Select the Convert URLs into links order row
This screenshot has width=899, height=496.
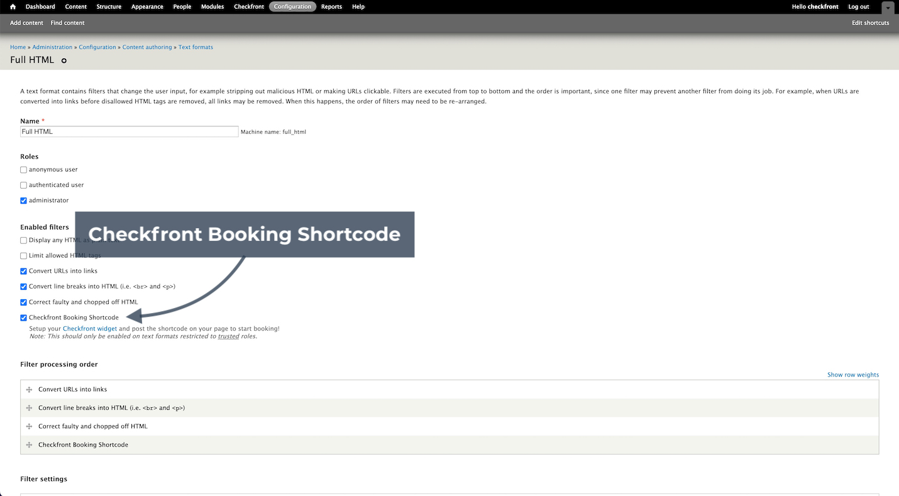[x=449, y=390]
